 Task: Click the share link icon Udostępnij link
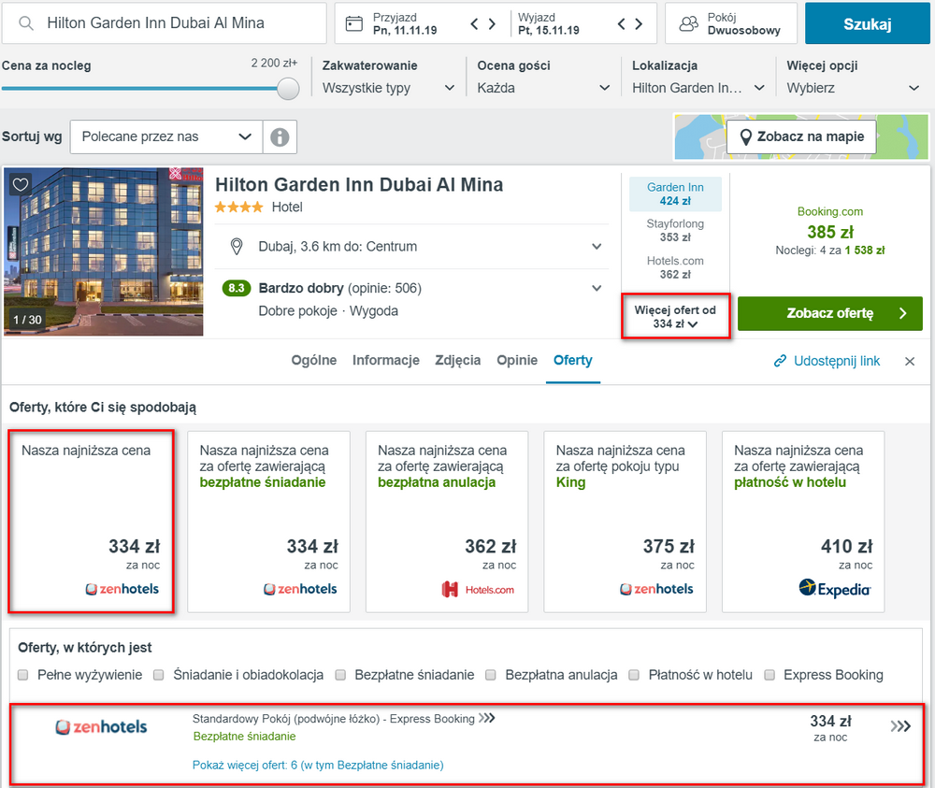pyautogui.click(x=781, y=361)
